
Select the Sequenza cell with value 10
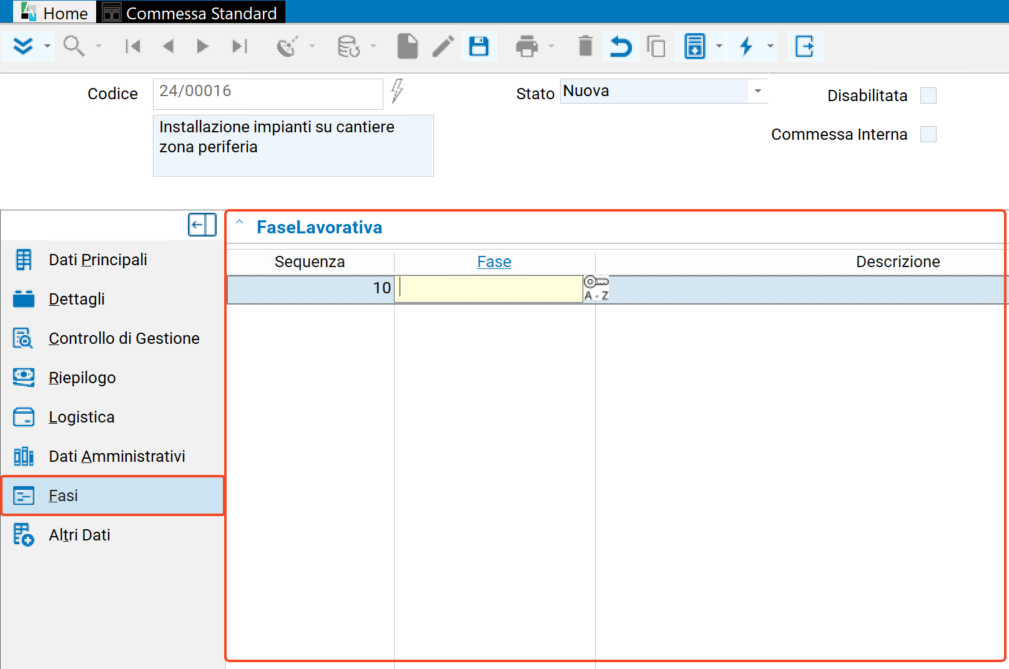coord(310,289)
